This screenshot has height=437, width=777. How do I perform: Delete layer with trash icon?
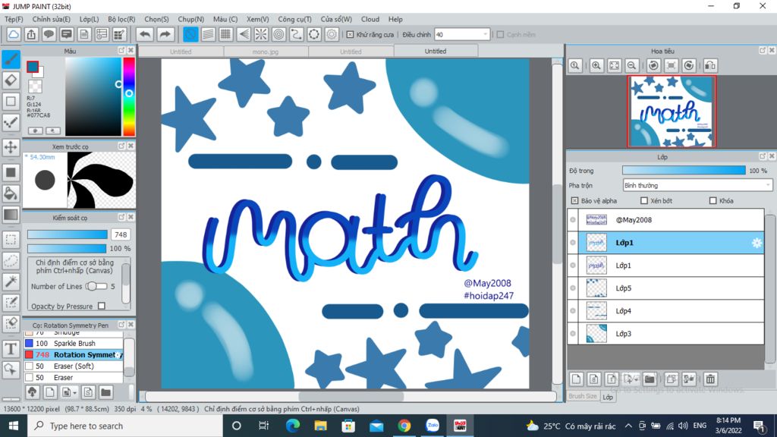[710, 379]
